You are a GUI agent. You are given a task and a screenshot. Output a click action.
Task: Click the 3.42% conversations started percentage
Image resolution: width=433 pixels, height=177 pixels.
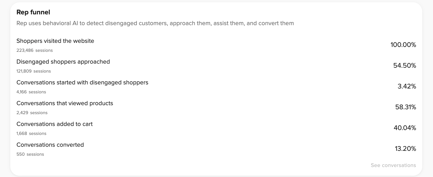click(x=407, y=86)
